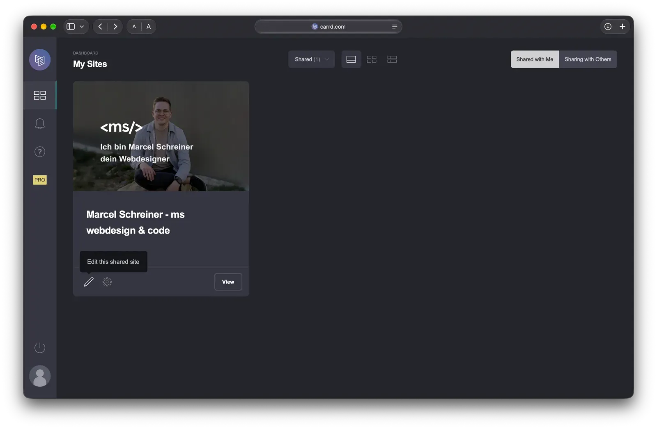Click the DASHBOARD breadcrumb label
657x429 pixels.
point(85,53)
